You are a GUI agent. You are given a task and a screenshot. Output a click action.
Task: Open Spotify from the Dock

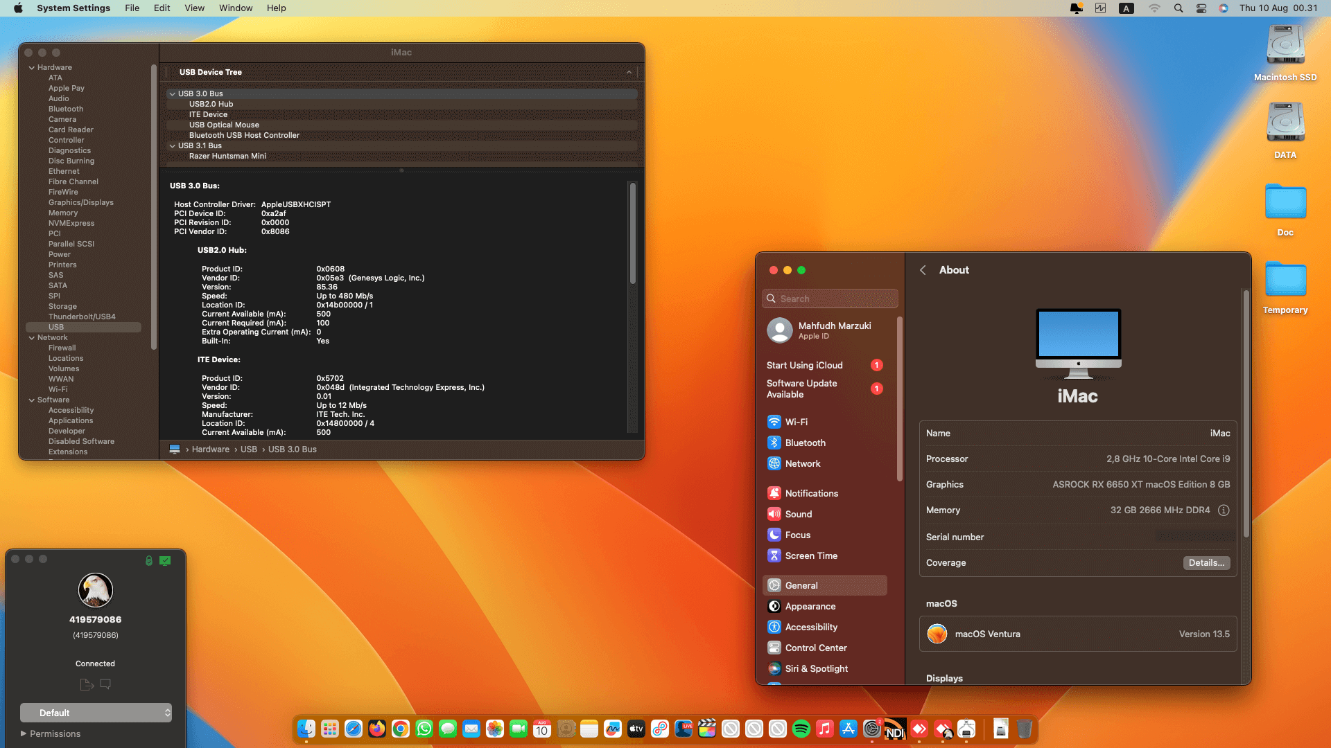pyautogui.click(x=801, y=729)
